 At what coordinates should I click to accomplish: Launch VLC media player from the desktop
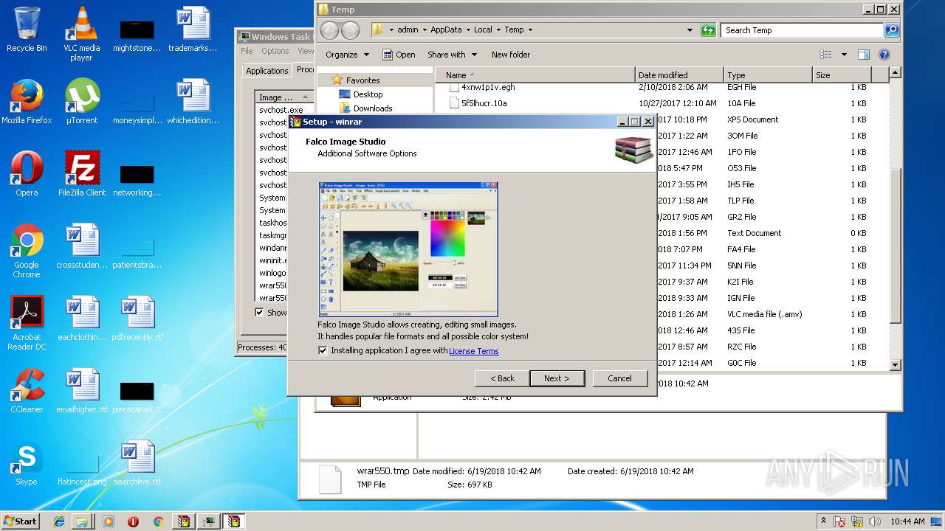click(81, 35)
